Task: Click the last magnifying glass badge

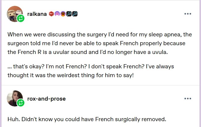Action: [75, 14]
